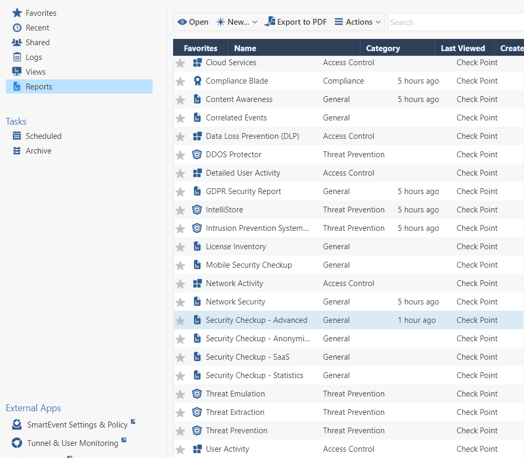Select Security Checkup - Anonymi... report
Screen dimensions: 524x458
coord(258,339)
